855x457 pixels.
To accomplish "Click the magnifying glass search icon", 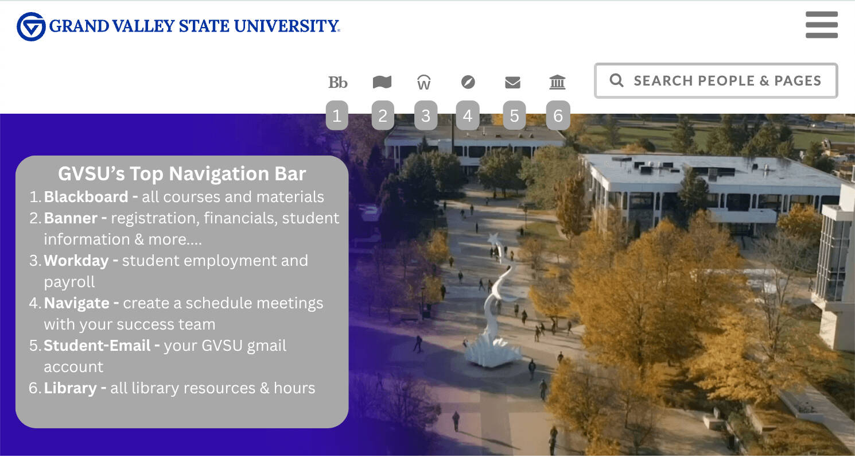I will click(617, 80).
